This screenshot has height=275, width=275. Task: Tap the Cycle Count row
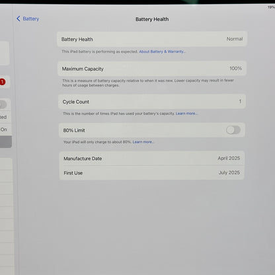click(x=151, y=102)
